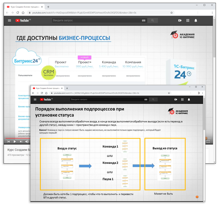
Task: Click create video camera icon in front window
Action: click(x=176, y=100)
